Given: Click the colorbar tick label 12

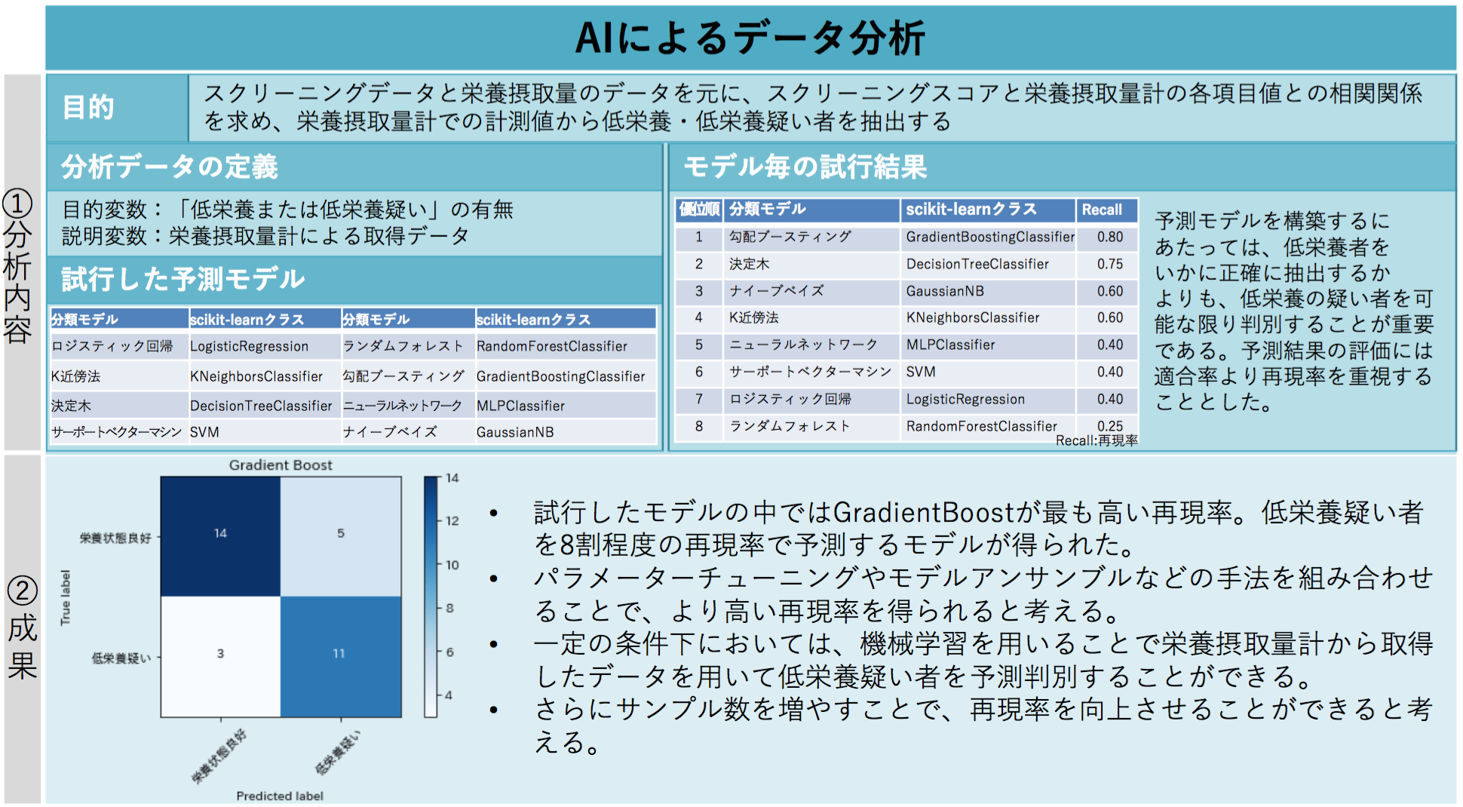Looking at the screenshot, I should 452,520.
